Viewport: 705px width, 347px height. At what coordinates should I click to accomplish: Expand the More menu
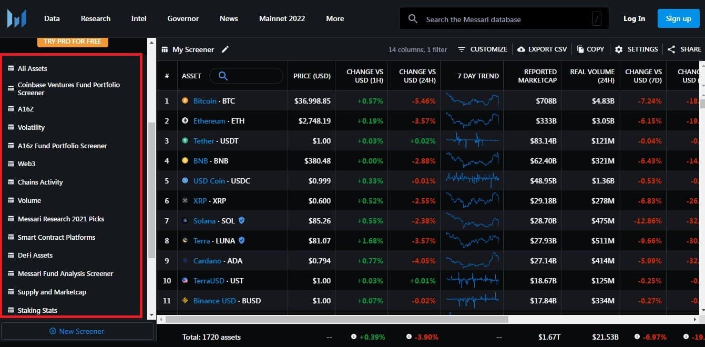tap(335, 18)
